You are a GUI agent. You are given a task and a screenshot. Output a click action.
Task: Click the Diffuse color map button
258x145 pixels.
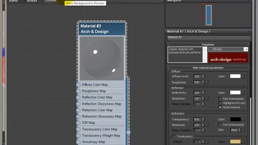(243, 76)
